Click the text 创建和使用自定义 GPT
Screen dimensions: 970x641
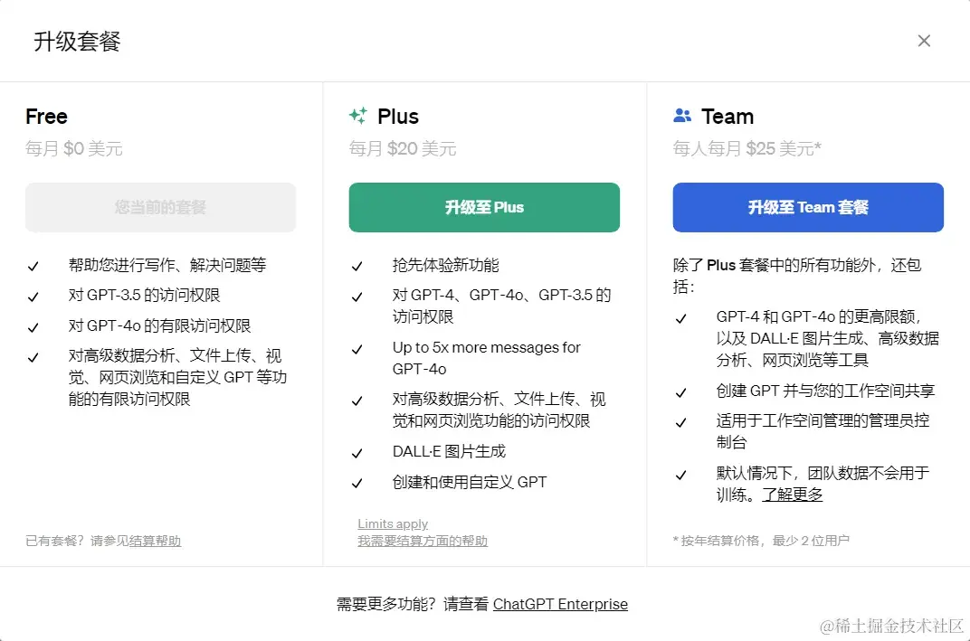click(470, 482)
